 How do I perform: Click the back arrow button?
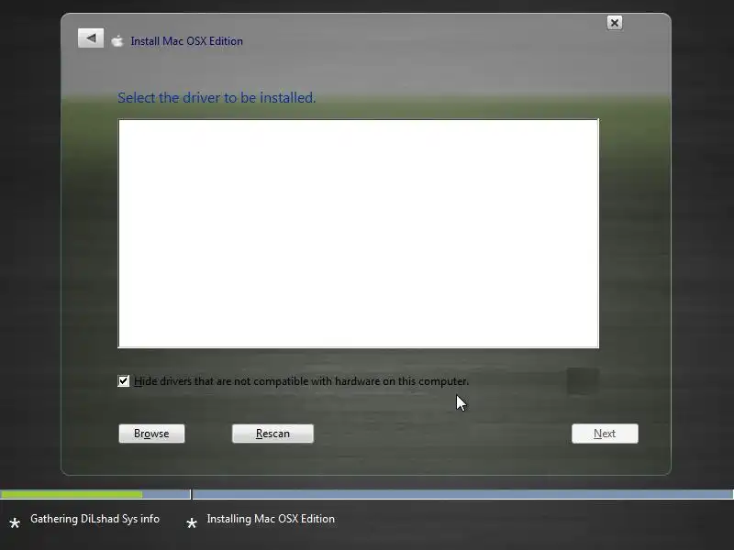click(91, 38)
